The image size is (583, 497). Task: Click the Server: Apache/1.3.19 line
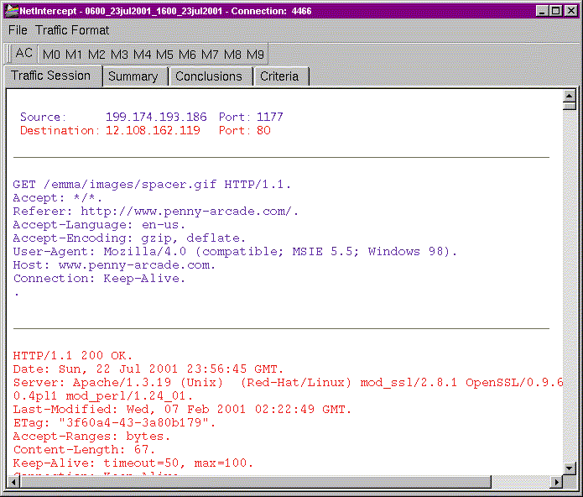[288, 383]
